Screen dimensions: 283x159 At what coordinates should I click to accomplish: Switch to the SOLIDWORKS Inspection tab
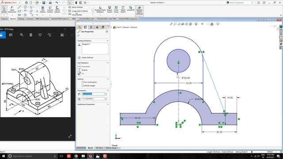pyautogui.click(x=128, y=19)
